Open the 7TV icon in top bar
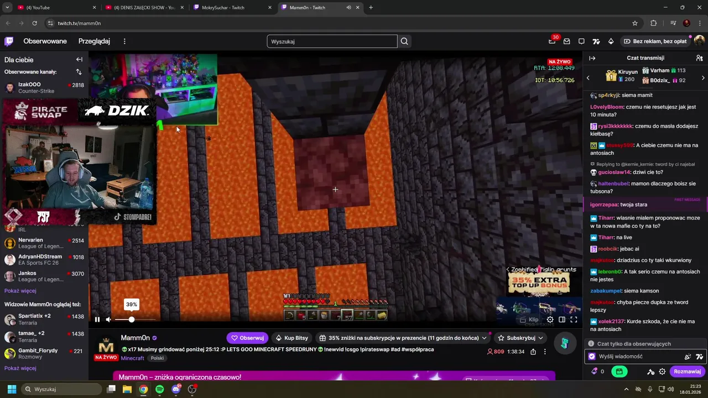The image size is (708, 398). pyautogui.click(x=596, y=41)
